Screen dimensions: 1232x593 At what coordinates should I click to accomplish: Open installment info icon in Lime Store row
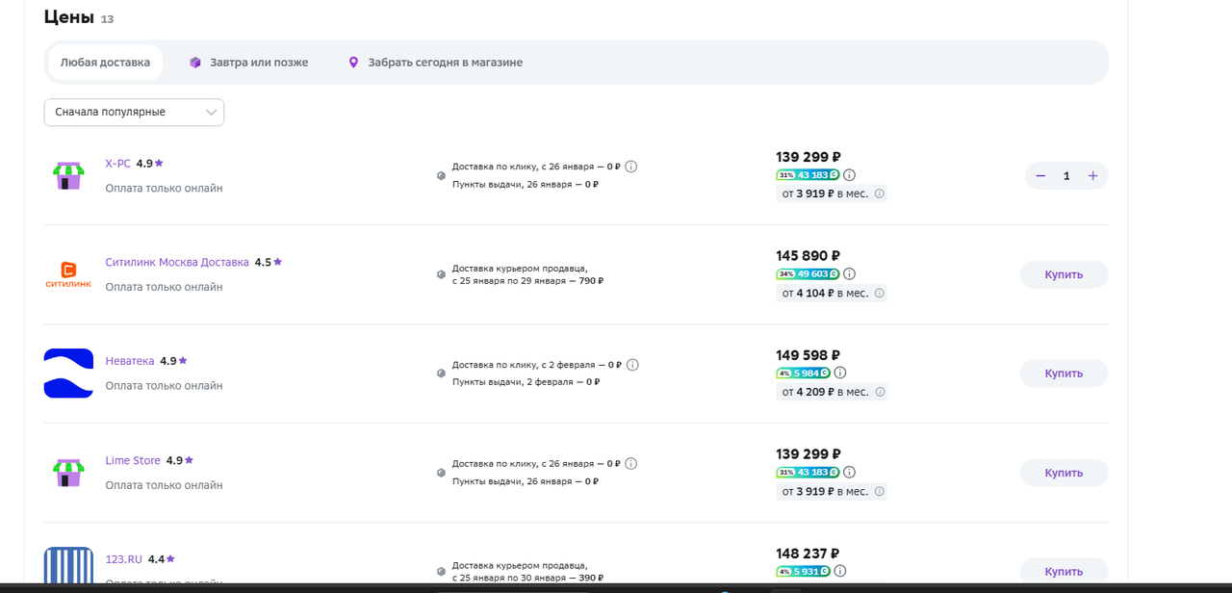[x=879, y=491]
